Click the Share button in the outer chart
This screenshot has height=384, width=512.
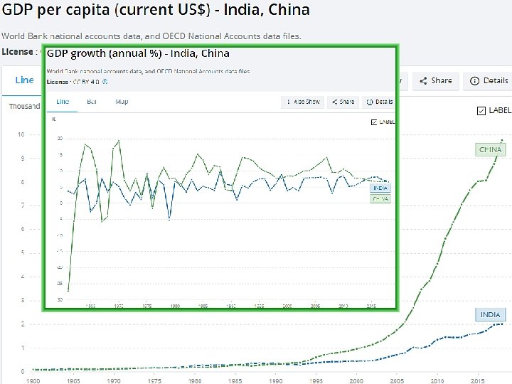tap(435, 81)
